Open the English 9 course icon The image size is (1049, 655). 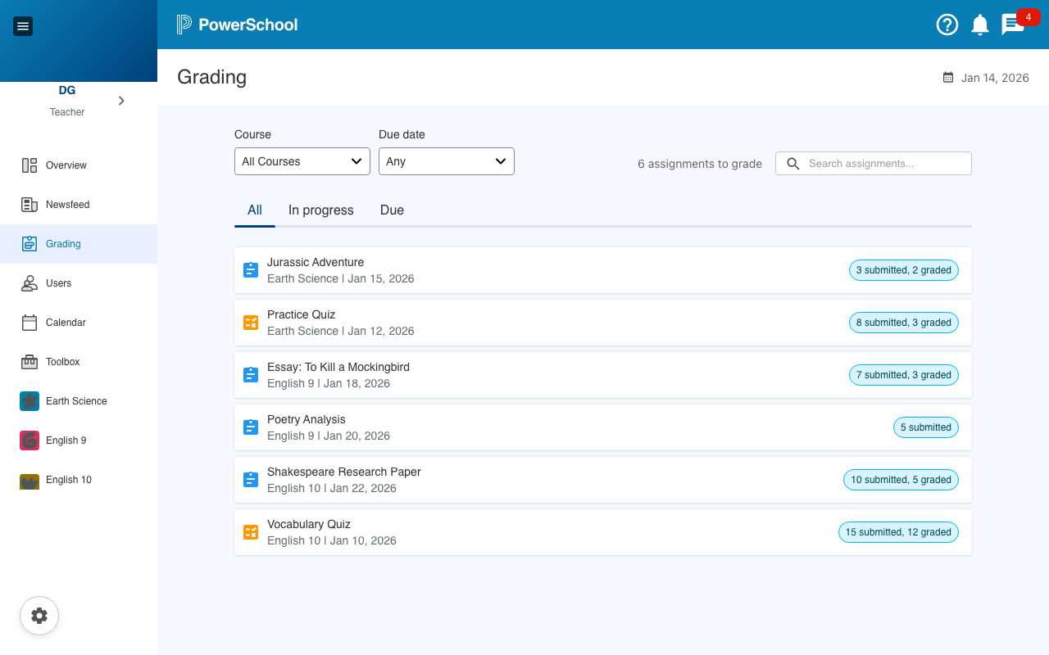coord(30,440)
